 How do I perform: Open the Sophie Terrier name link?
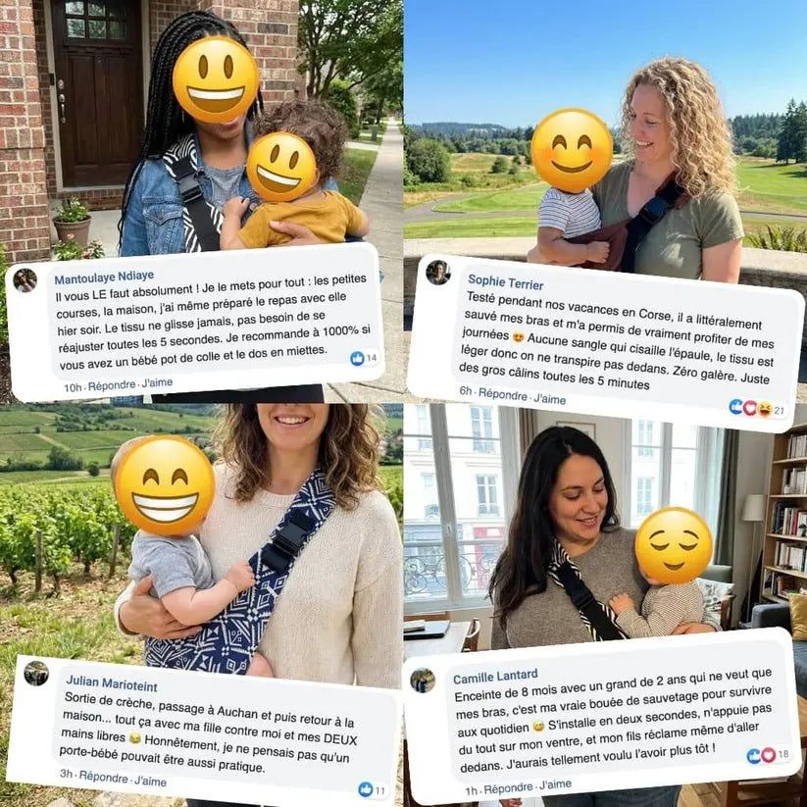click(x=505, y=282)
